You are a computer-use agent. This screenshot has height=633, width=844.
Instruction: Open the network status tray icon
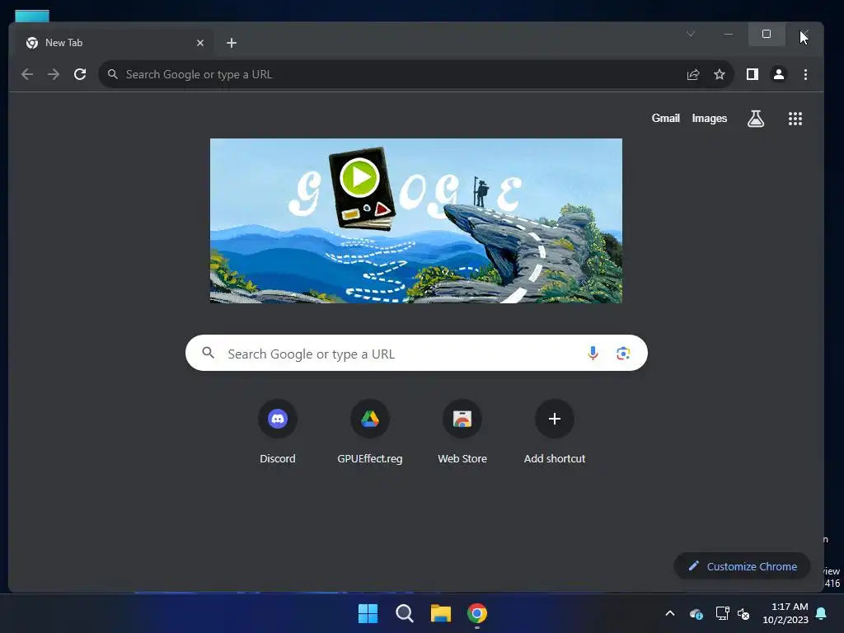point(722,613)
